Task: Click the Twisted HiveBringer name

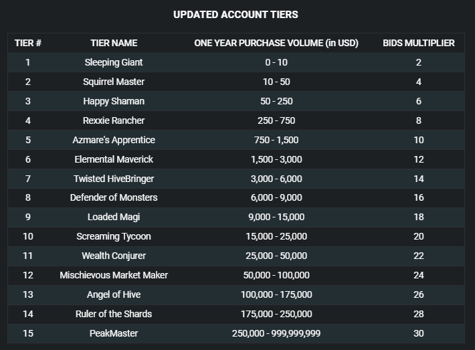Action: tap(114, 179)
